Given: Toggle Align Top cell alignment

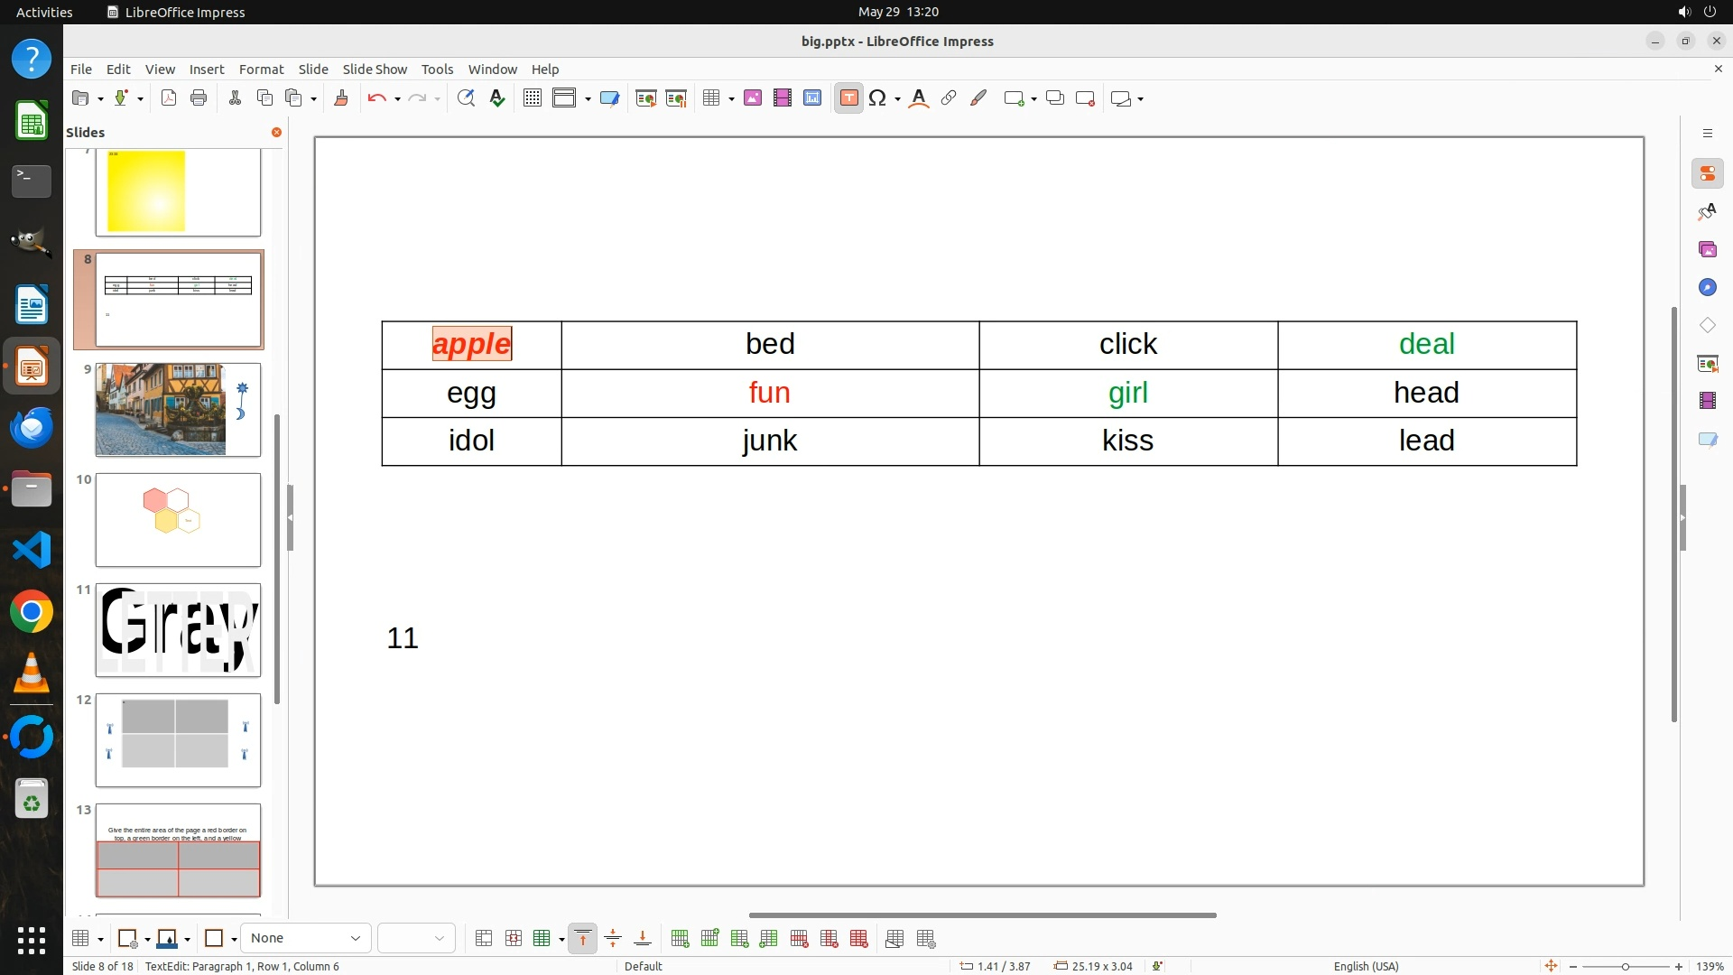Looking at the screenshot, I should (583, 939).
